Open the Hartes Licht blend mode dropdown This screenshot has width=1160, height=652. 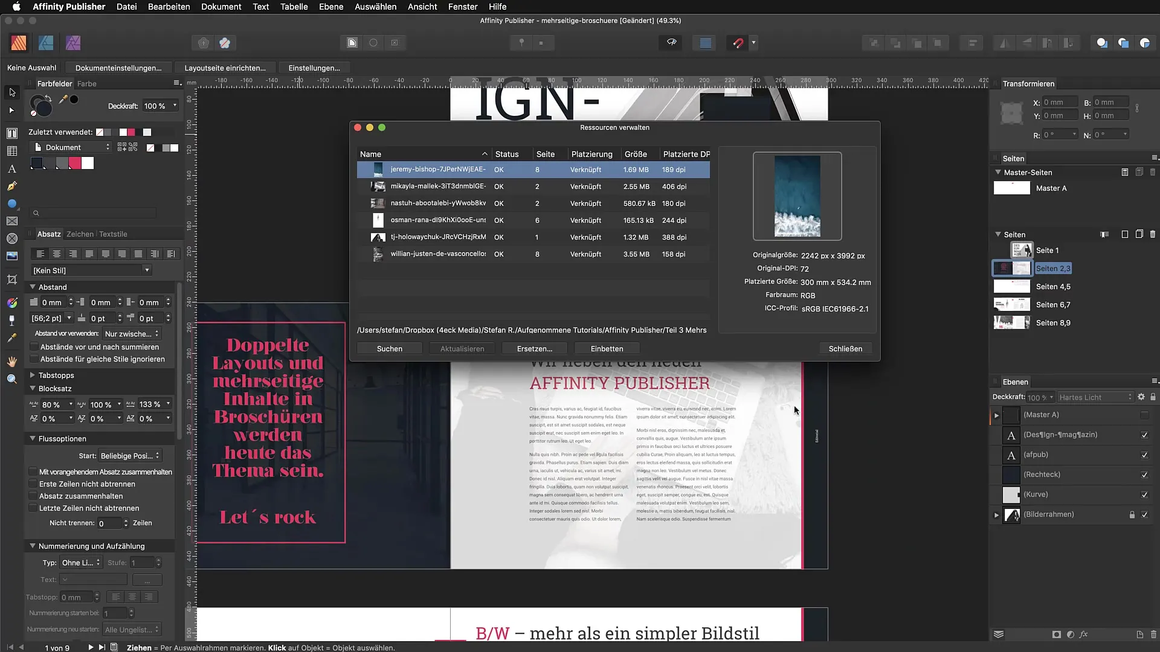(x=1095, y=397)
